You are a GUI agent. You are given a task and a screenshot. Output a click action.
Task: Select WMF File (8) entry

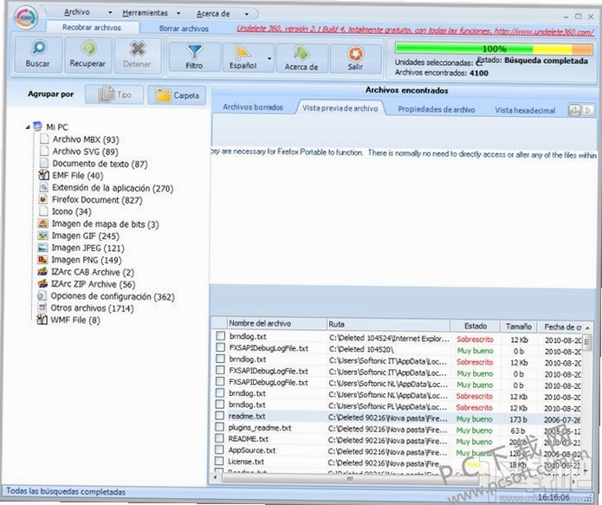[68, 320]
